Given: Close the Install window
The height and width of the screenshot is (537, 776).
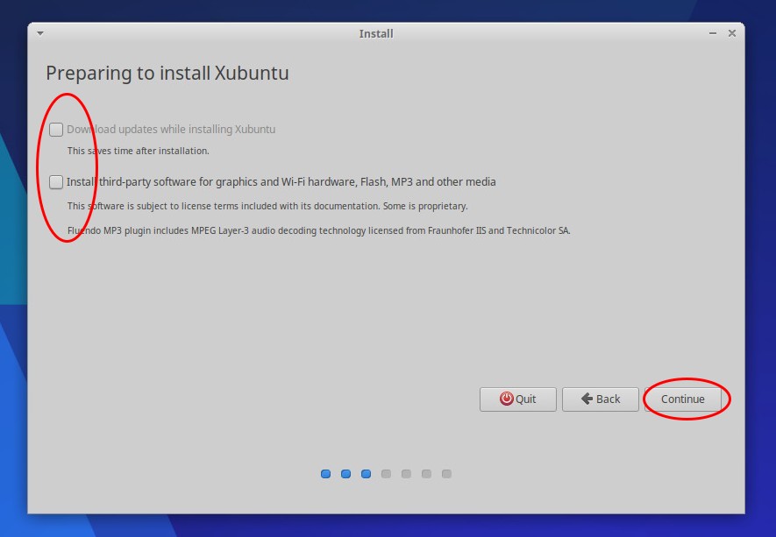Looking at the screenshot, I should (x=732, y=33).
